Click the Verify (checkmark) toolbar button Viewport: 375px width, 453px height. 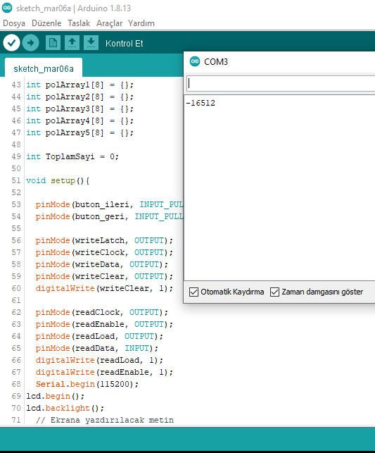point(11,43)
